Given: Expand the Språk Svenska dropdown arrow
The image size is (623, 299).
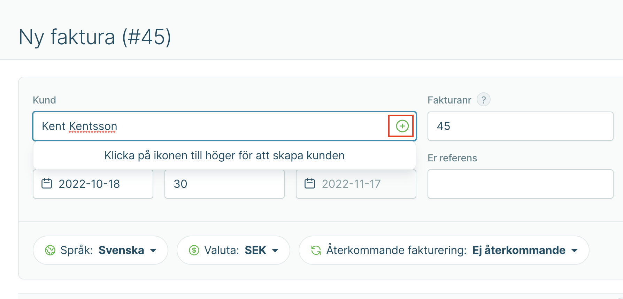Looking at the screenshot, I should pos(153,251).
